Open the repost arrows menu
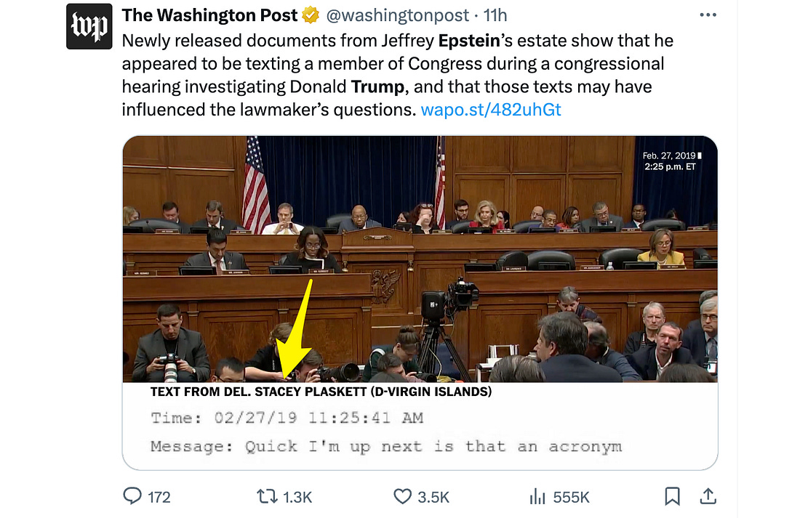Image resolution: width=800 pixels, height=518 pixels. [x=267, y=496]
